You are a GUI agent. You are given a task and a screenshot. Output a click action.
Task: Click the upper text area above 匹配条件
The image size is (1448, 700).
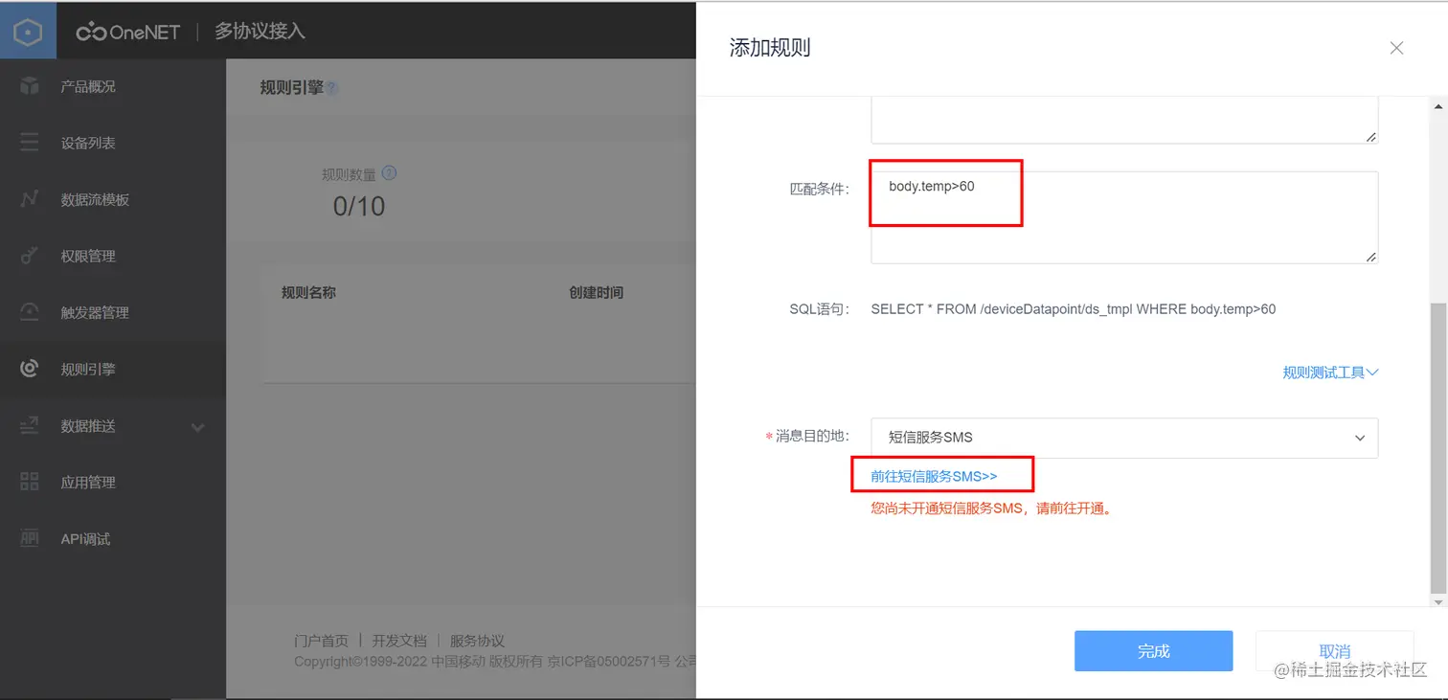coord(1124,120)
